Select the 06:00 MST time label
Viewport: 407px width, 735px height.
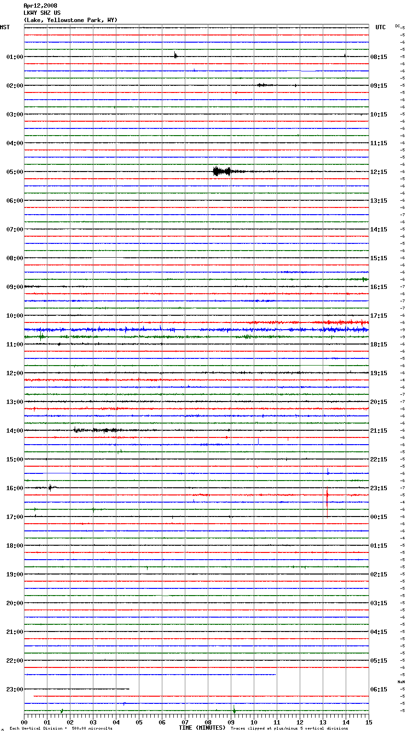point(15,201)
